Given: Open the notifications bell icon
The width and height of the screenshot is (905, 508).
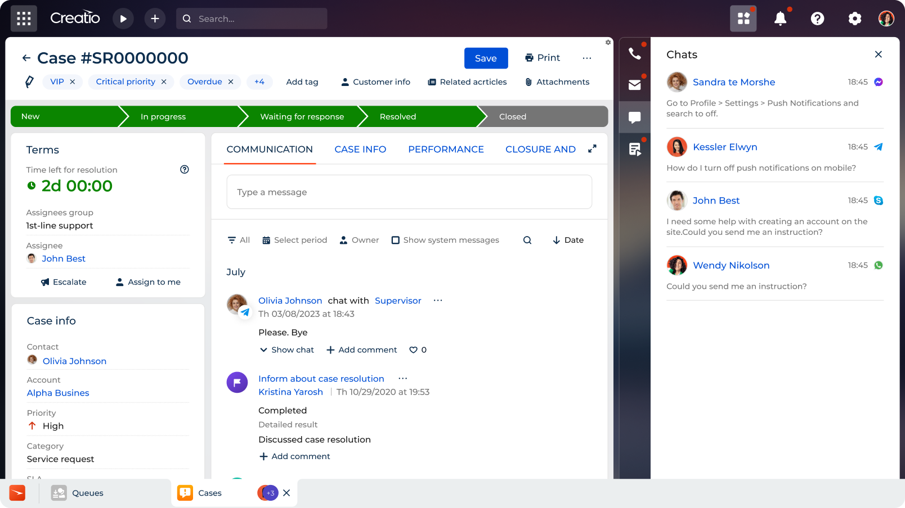Looking at the screenshot, I should 780,19.
